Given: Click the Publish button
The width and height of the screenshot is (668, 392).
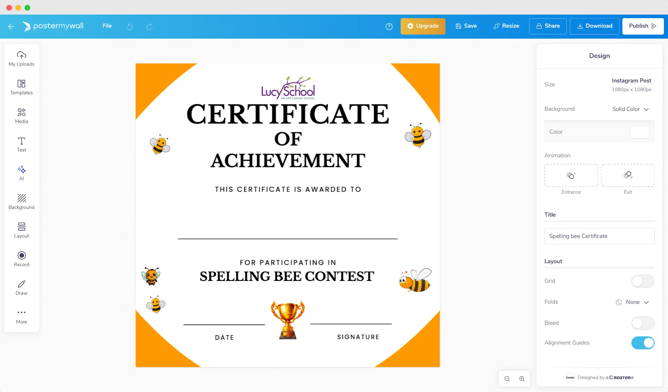Looking at the screenshot, I should pyautogui.click(x=643, y=26).
